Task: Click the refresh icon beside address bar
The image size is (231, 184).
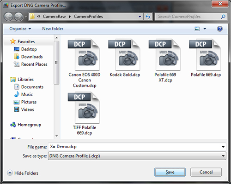Action: (x=148, y=17)
